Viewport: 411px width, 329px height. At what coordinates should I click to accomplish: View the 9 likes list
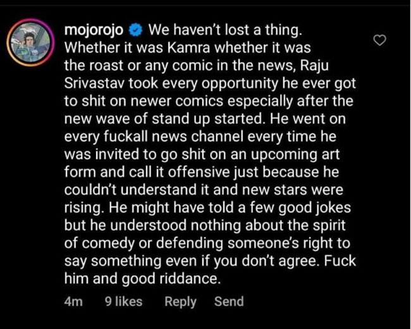[123, 302]
